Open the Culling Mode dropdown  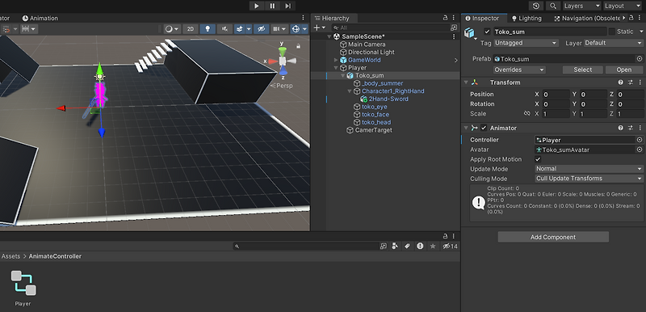[x=589, y=179]
